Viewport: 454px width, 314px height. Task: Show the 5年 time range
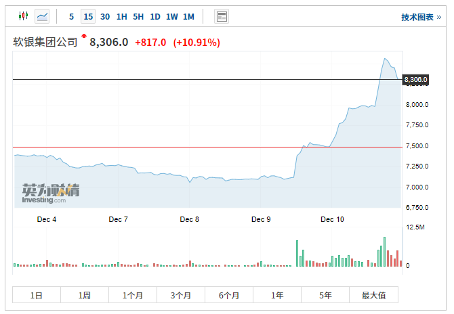[x=325, y=295]
